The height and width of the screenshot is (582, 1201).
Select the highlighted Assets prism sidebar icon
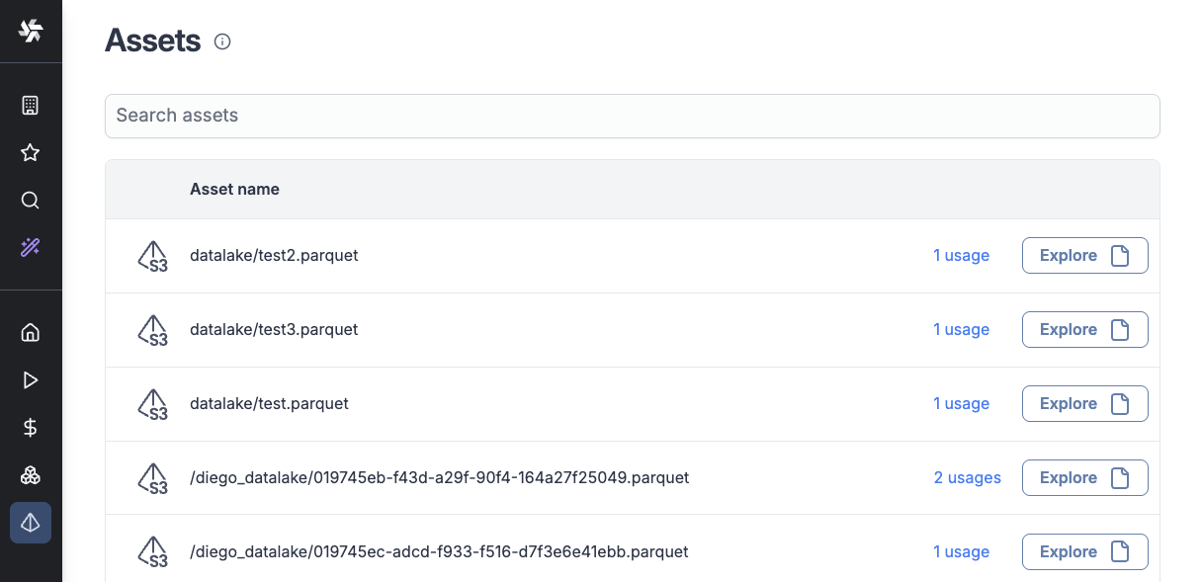pyautogui.click(x=31, y=523)
